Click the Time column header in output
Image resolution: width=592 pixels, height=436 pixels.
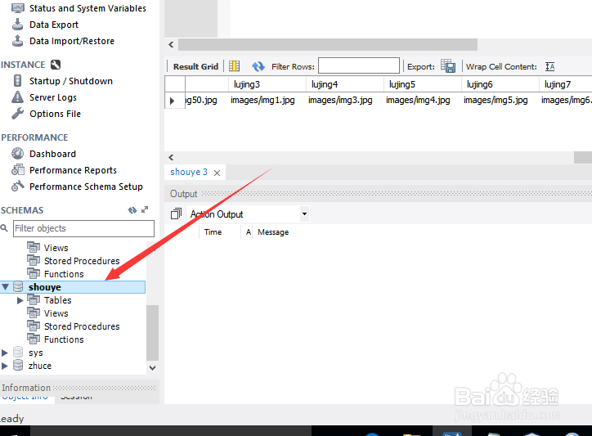(x=213, y=232)
